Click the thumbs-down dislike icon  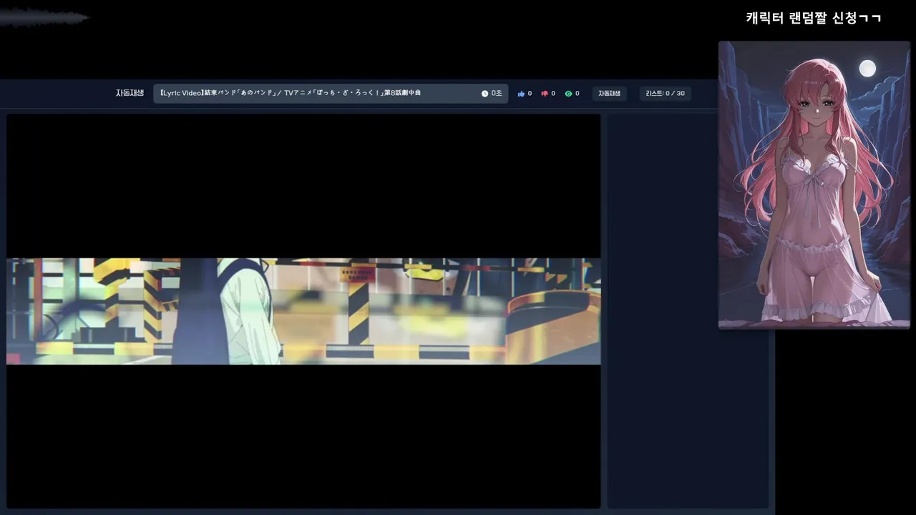(x=545, y=94)
